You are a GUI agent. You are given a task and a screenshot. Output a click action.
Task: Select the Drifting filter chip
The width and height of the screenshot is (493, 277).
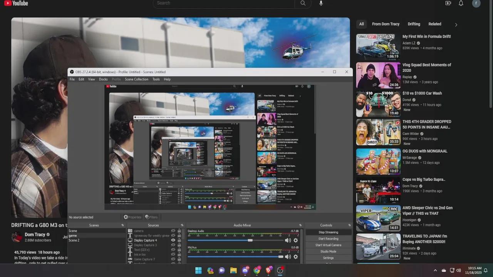(x=414, y=24)
